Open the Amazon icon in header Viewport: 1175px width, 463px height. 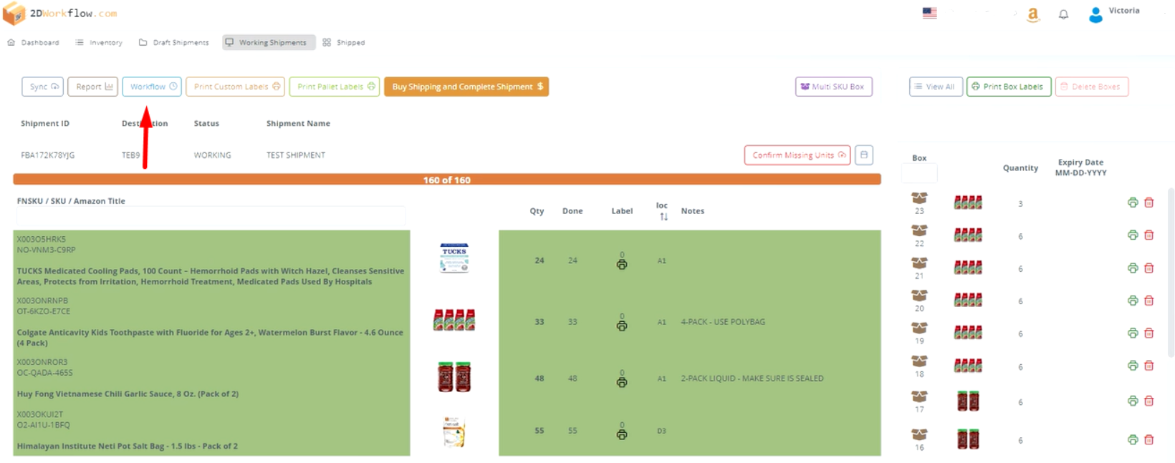[x=1032, y=14]
